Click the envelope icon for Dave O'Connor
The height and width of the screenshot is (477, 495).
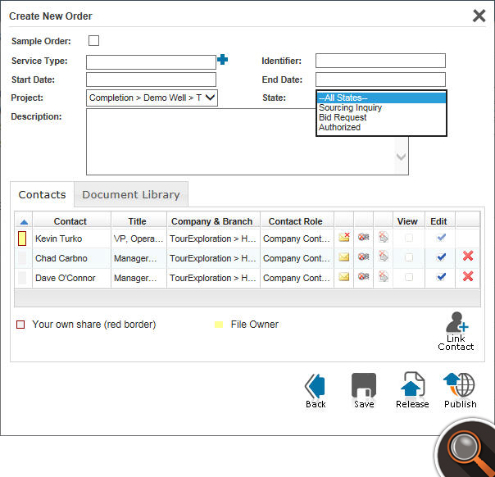tap(344, 277)
